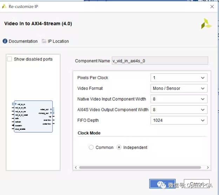Image resolution: width=219 pixels, height=195 pixels.
Task: Click the horizontal scrollbar under settings
Action: (140, 168)
